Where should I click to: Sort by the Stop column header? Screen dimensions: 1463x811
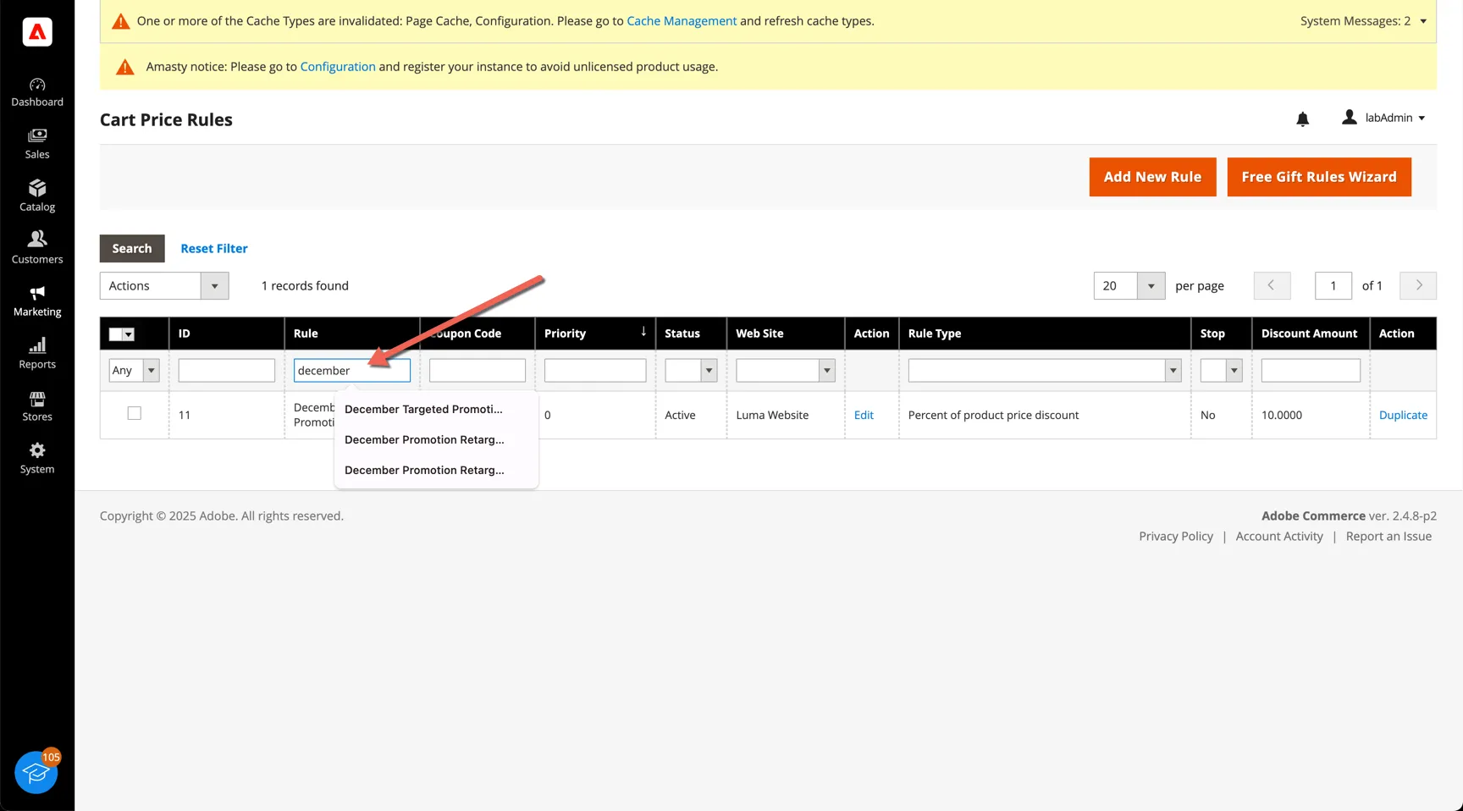click(1221, 334)
